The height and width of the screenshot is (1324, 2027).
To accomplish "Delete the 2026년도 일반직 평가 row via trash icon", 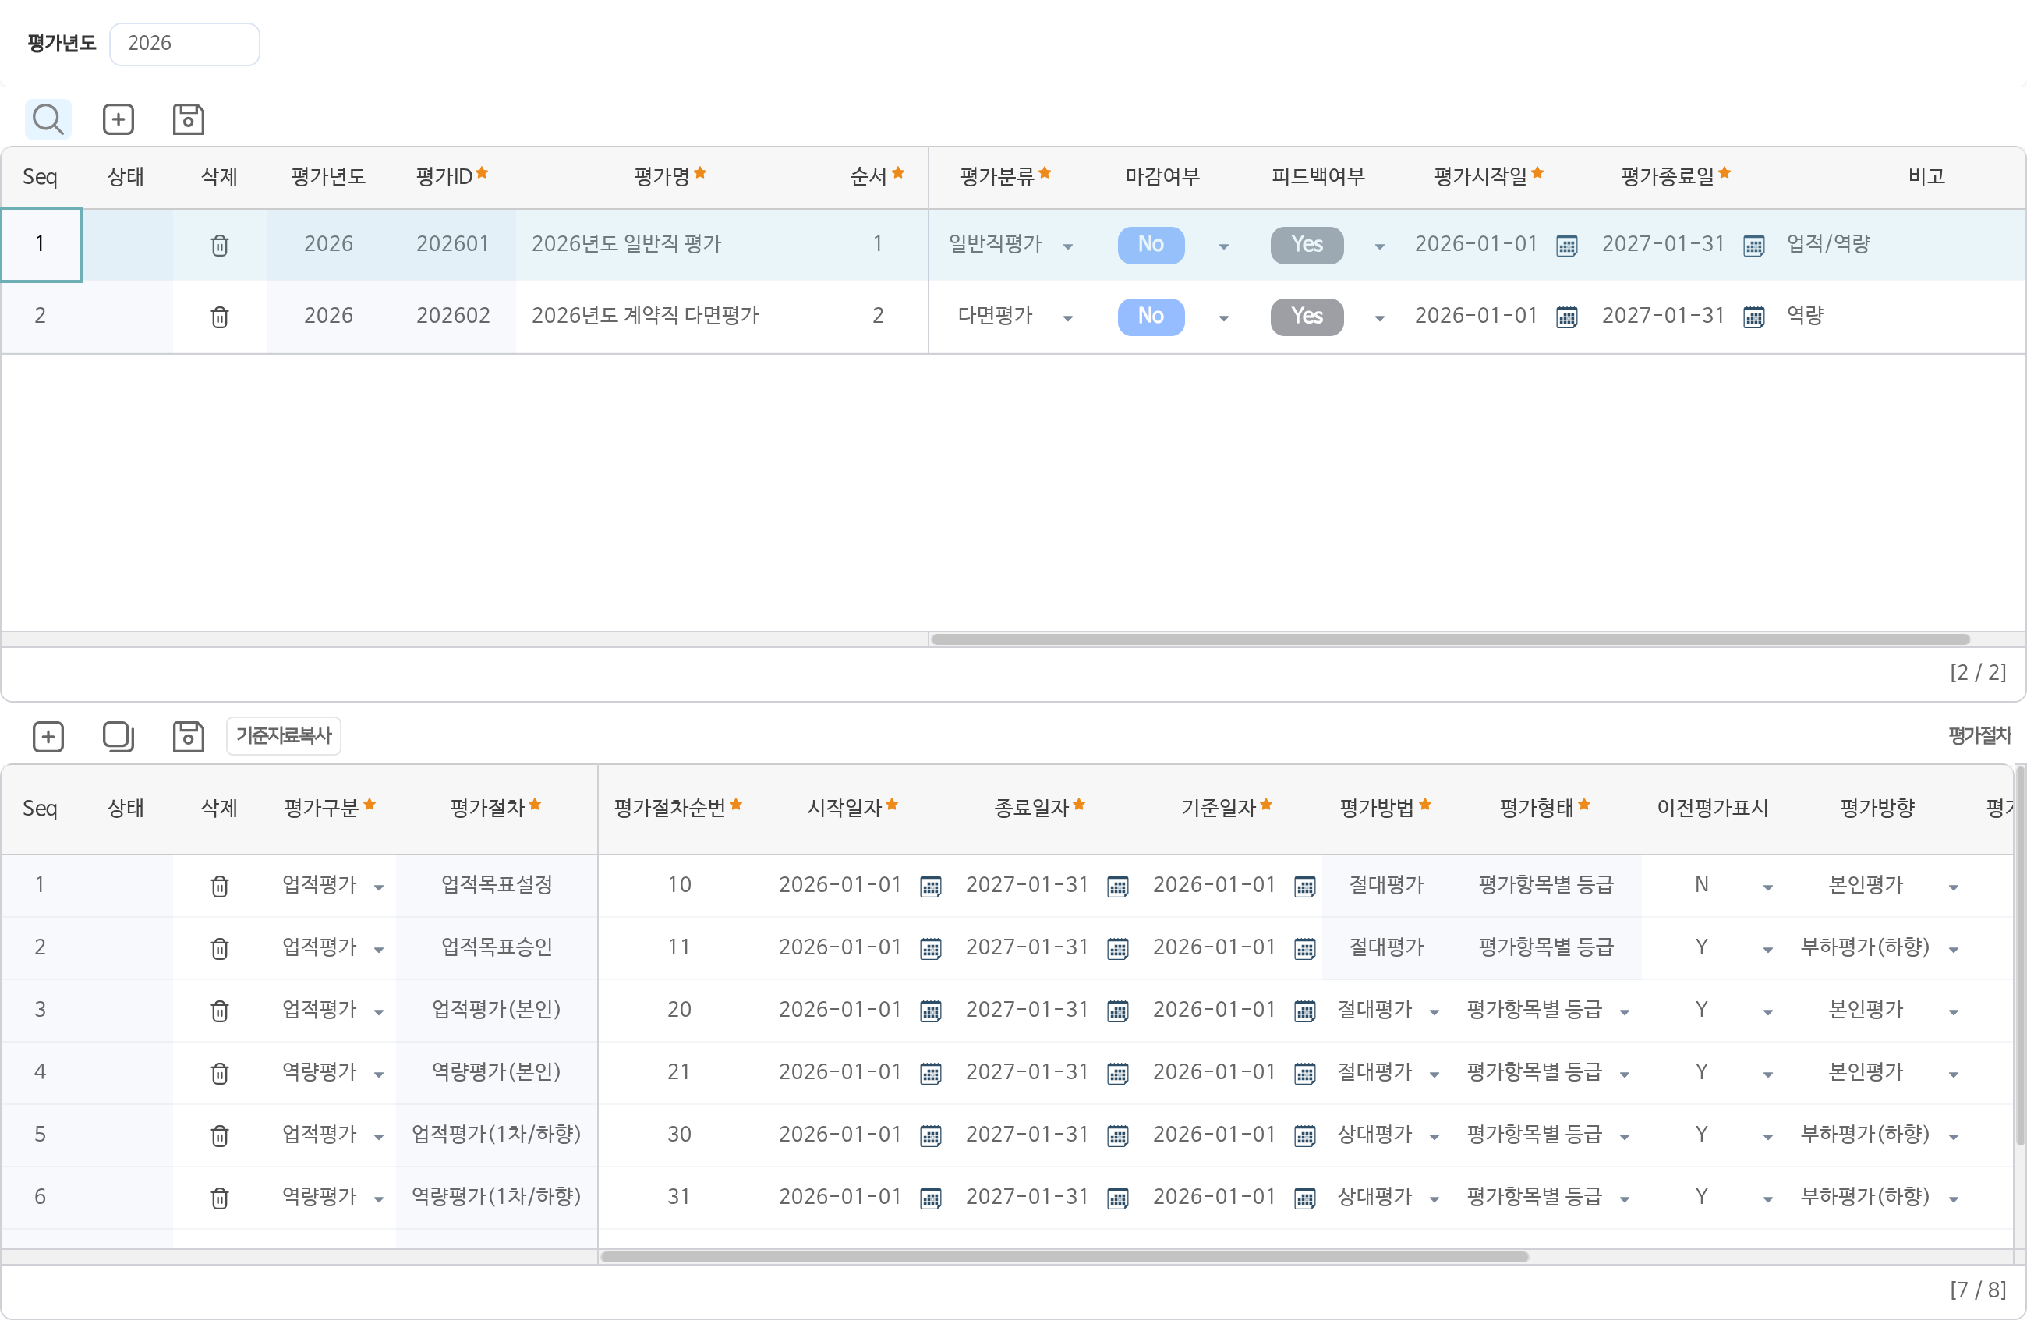I will tap(220, 246).
